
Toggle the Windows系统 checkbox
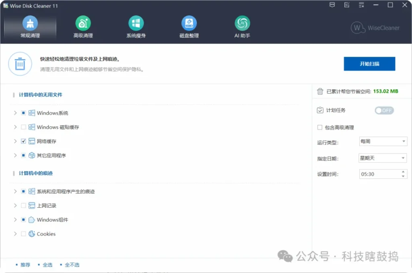coord(23,113)
